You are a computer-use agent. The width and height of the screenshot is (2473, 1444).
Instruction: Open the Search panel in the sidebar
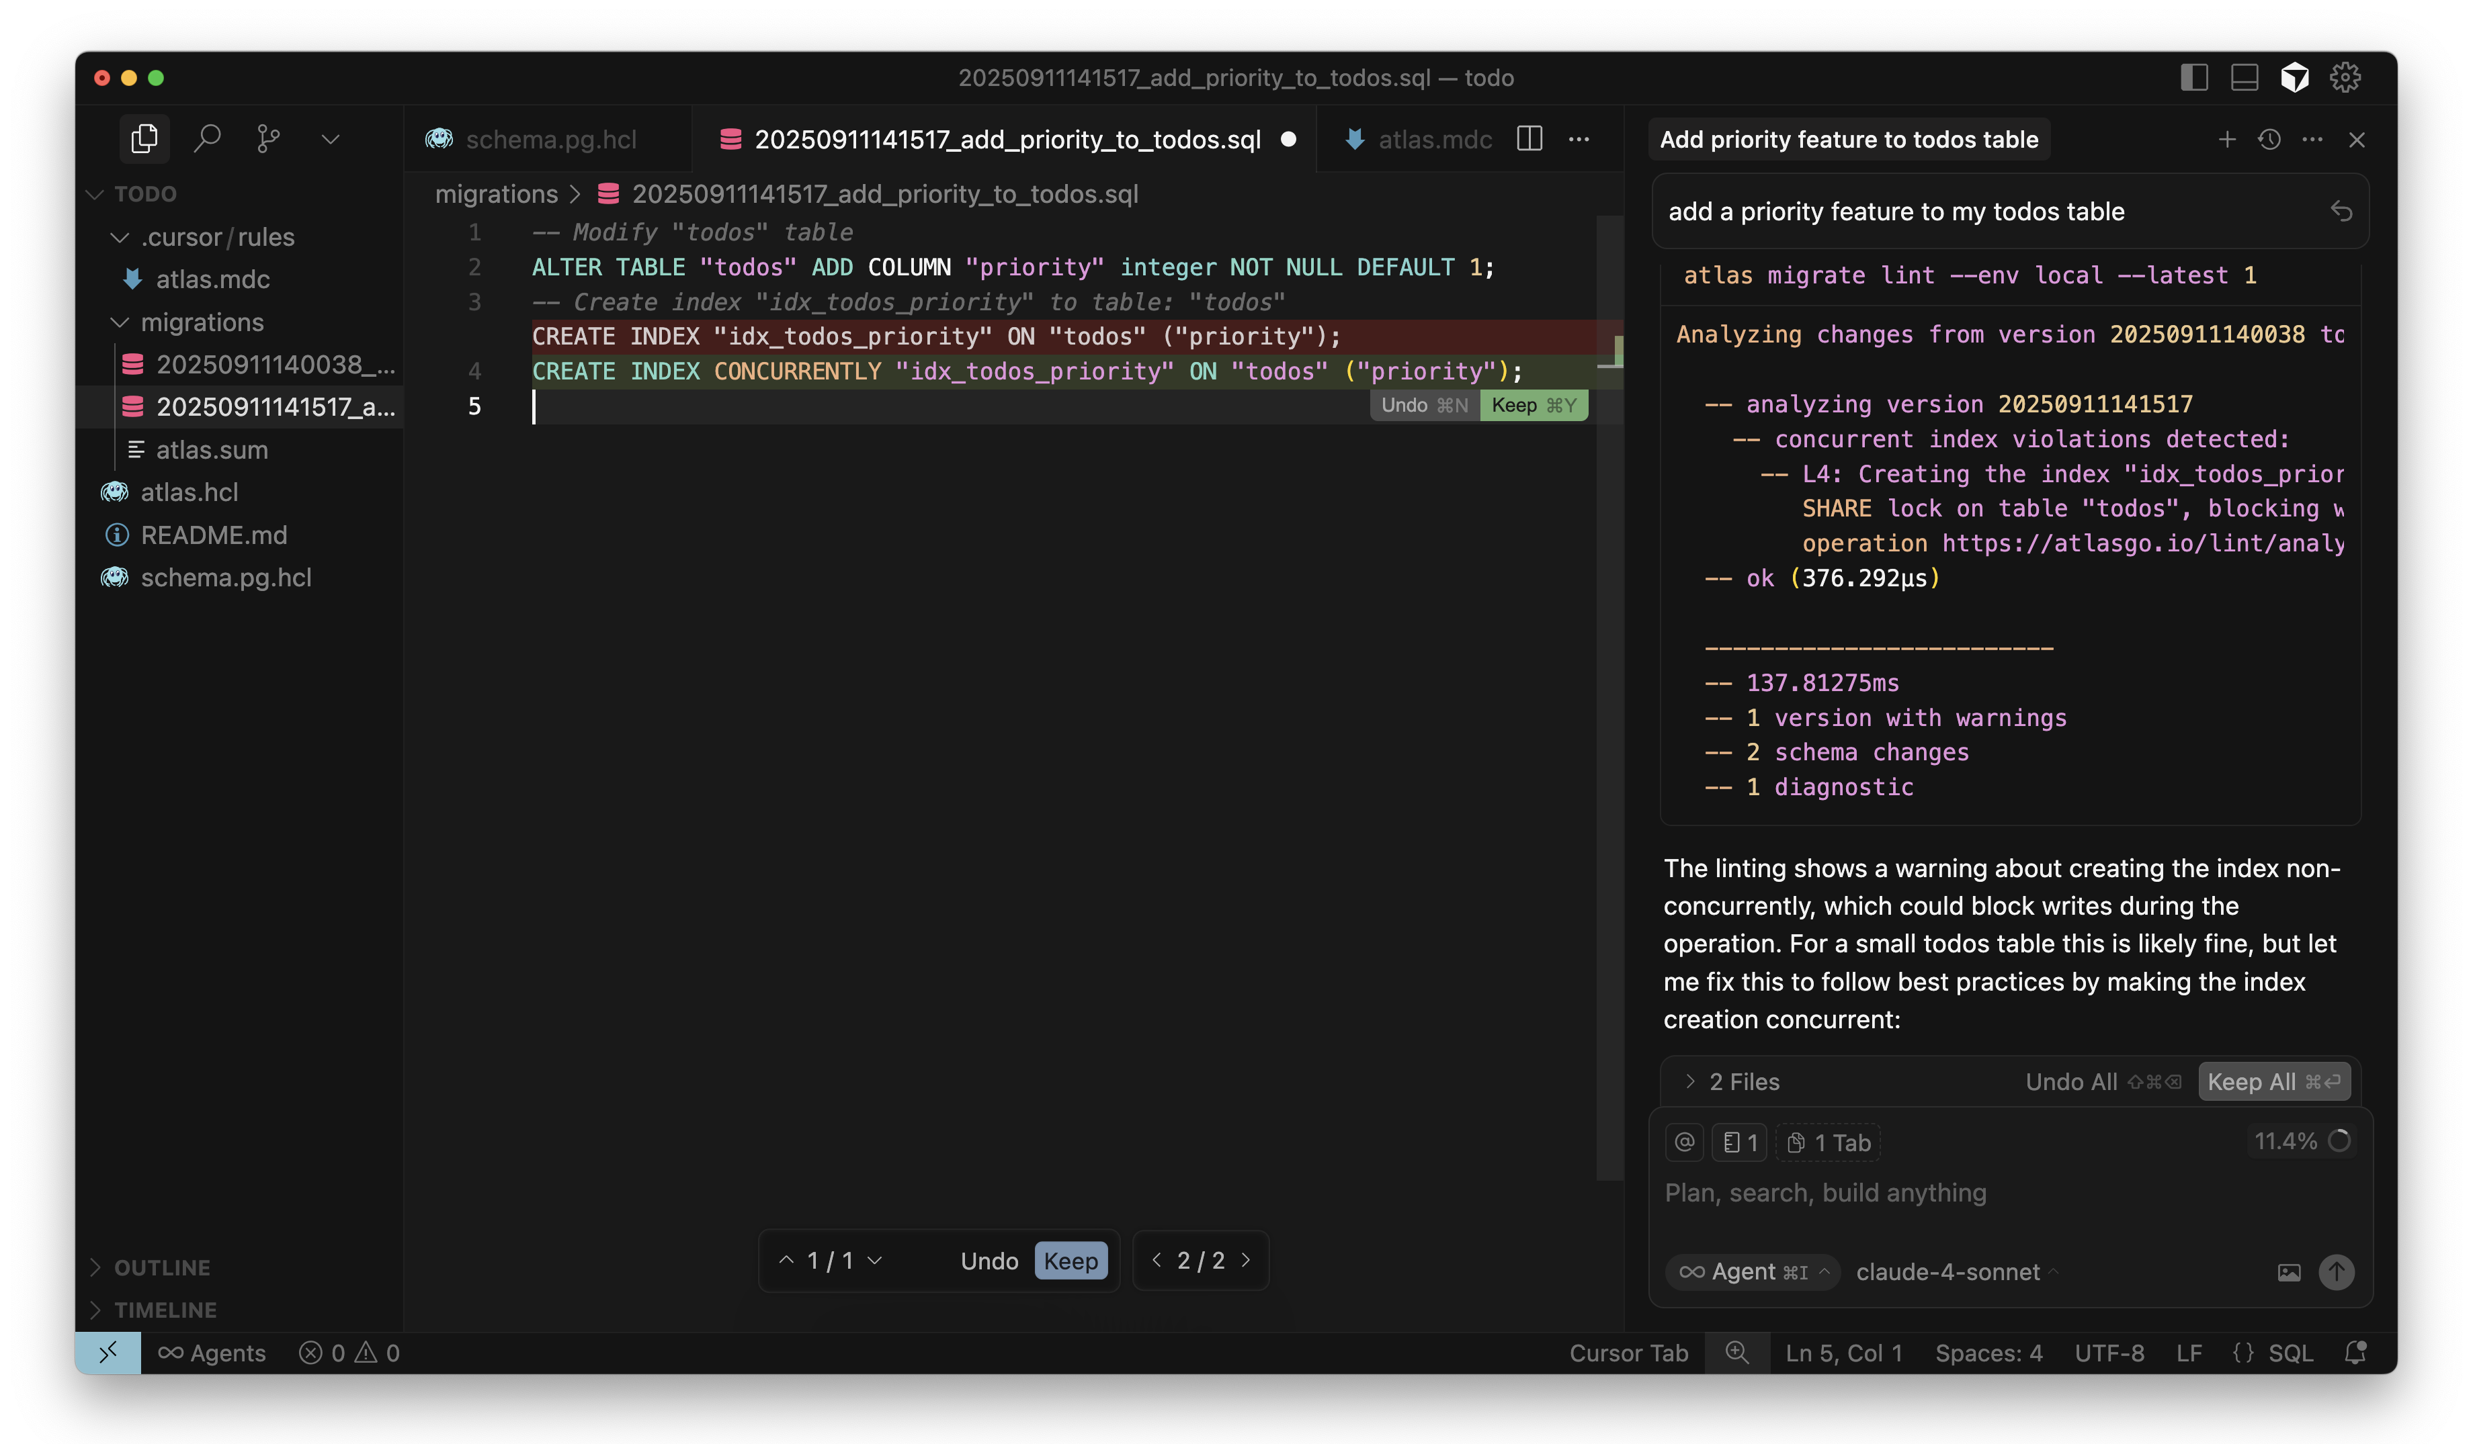208,138
